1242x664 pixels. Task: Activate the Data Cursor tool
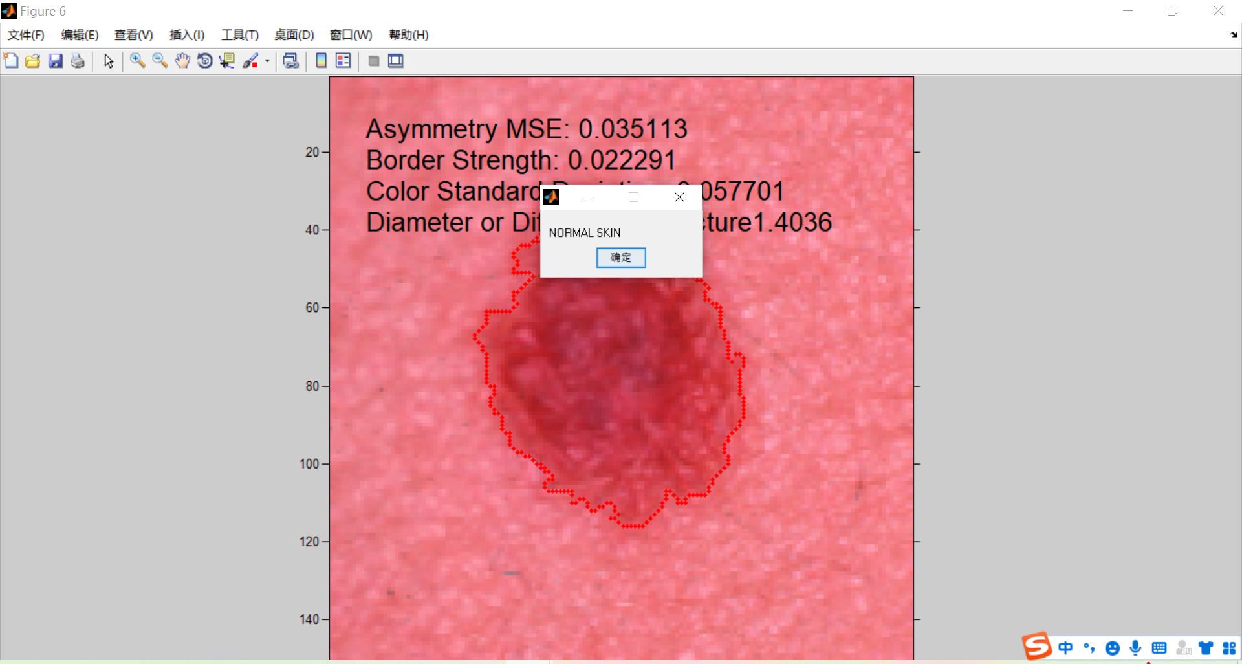pos(227,61)
